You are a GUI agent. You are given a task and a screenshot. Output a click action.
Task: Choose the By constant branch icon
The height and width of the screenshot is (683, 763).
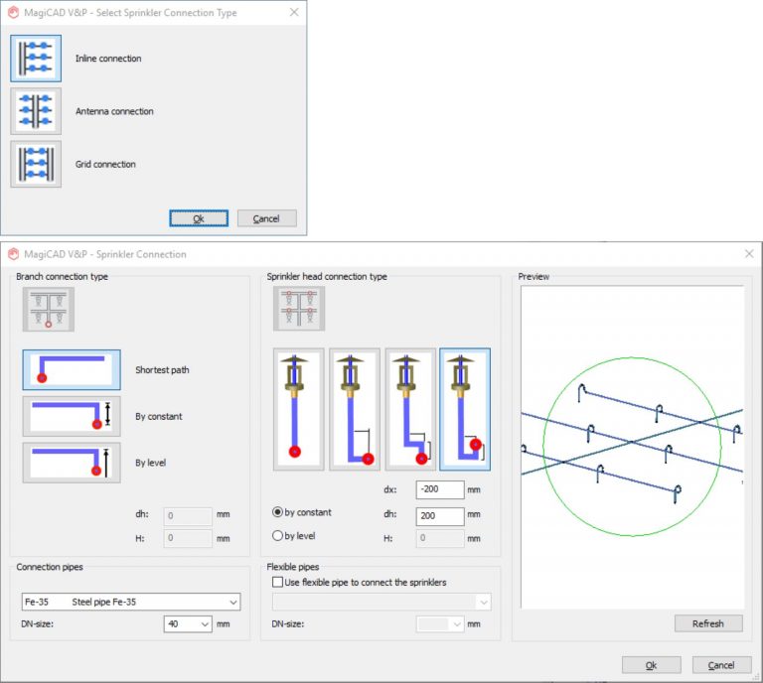coord(72,416)
